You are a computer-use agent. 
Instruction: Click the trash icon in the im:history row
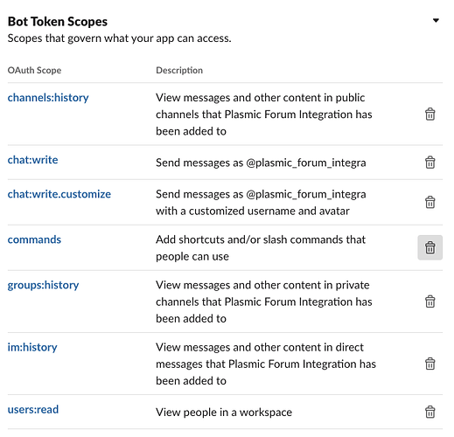[x=430, y=364]
